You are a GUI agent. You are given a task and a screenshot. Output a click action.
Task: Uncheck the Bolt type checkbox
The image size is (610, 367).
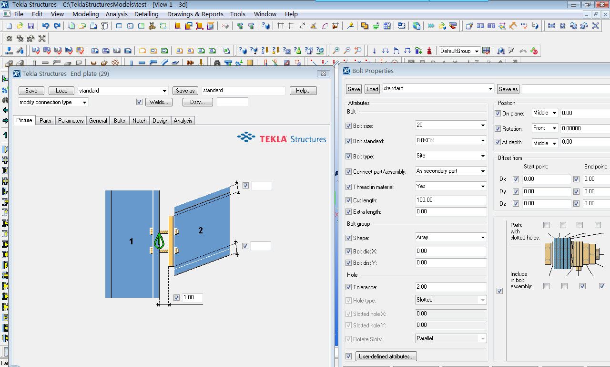348,157
